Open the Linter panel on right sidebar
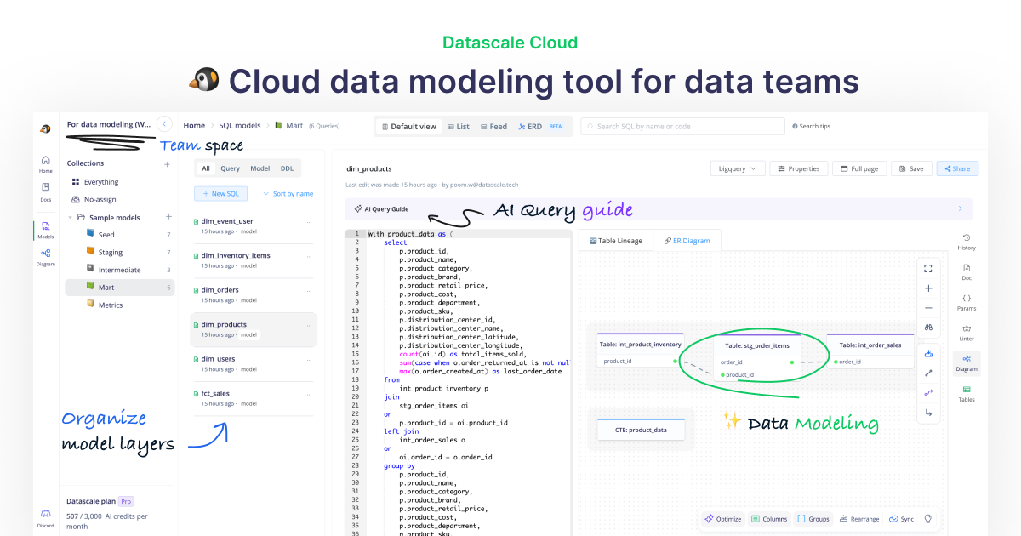 tap(967, 333)
